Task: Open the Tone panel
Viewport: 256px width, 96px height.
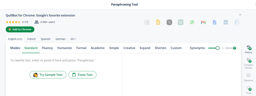Action: pos(248,90)
